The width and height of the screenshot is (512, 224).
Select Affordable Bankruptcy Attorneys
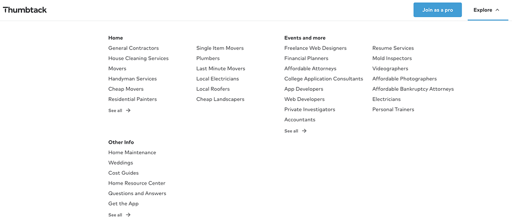click(x=413, y=89)
